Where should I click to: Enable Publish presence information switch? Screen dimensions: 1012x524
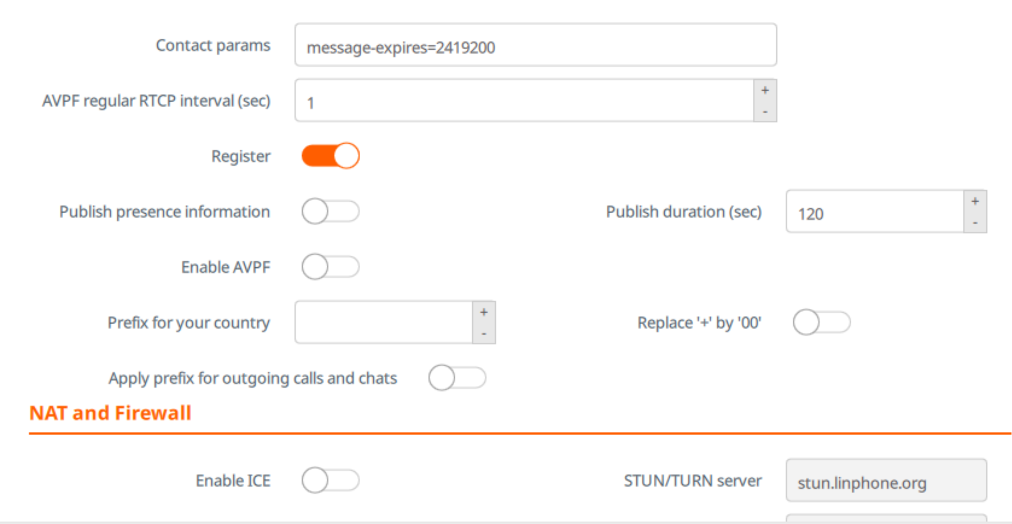click(x=331, y=211)
